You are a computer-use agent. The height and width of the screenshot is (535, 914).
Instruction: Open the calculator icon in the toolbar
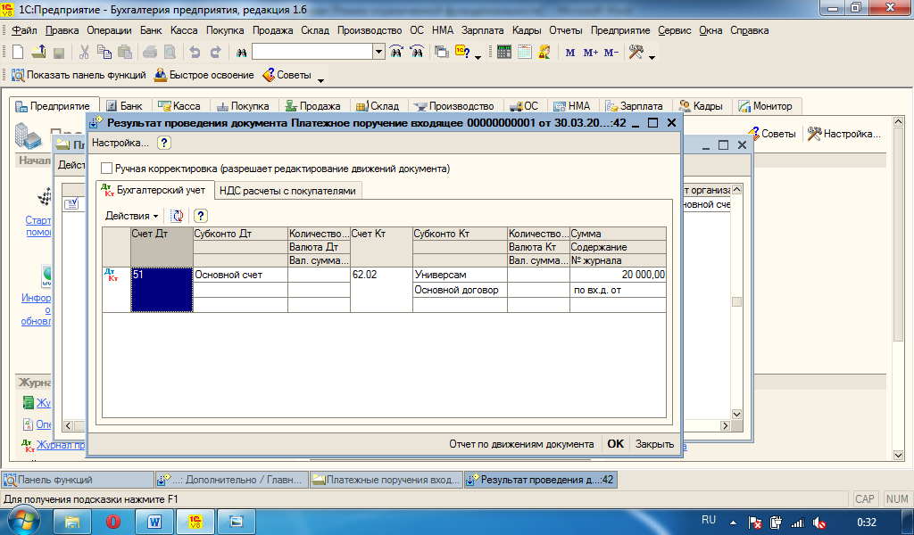coord(504,53)
